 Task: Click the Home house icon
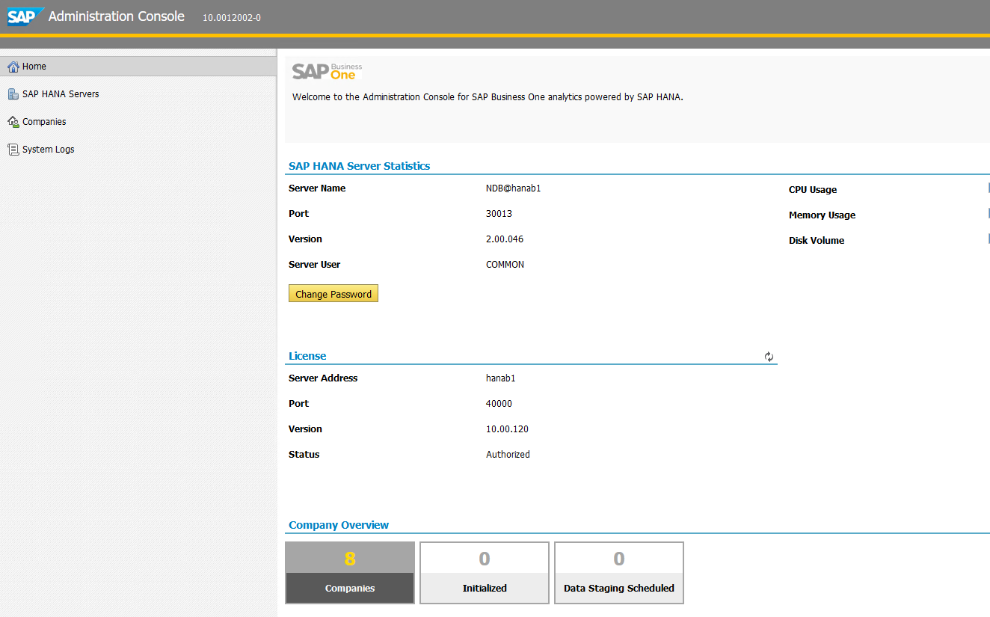13,67
